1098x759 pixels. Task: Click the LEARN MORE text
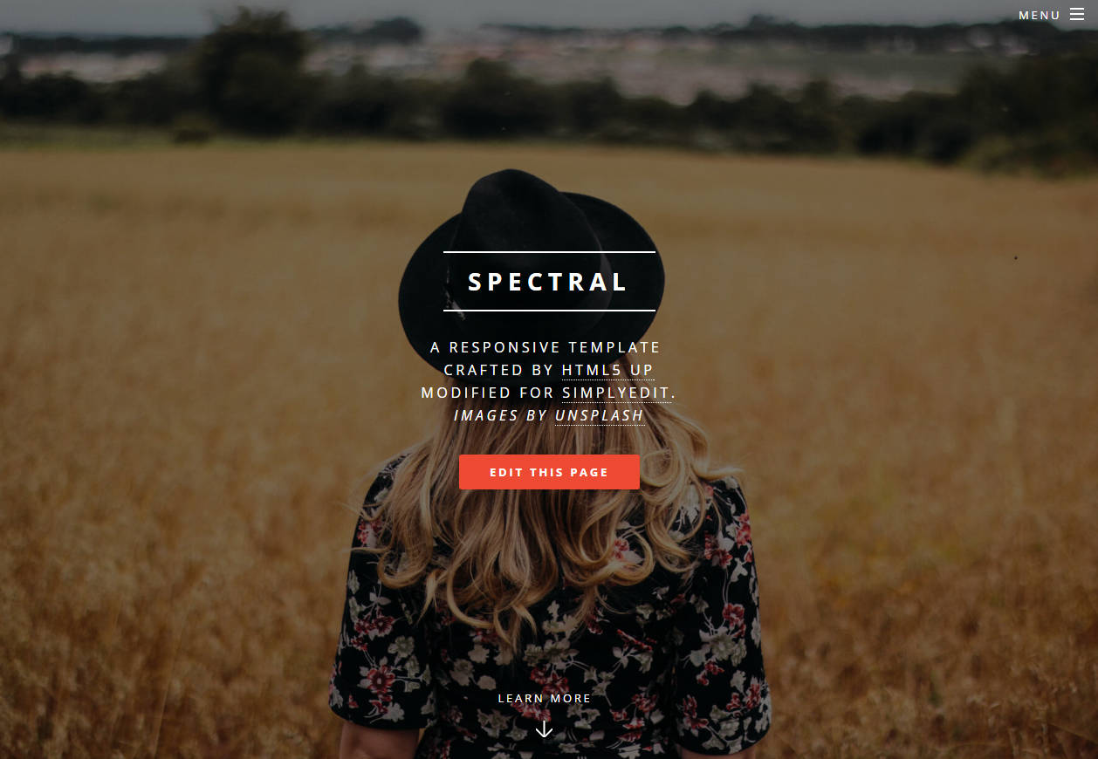(545, 699)
